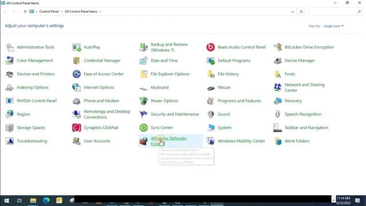Open RemoteApp and Desktop Connections link

tap(107, 114)
